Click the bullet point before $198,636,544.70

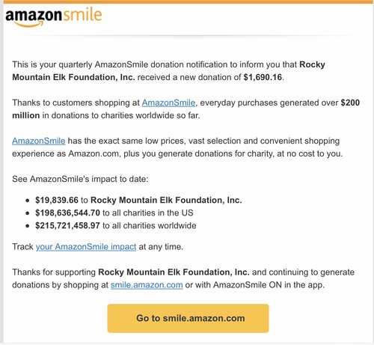[28, 213]
